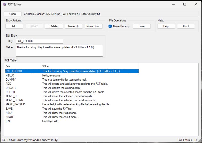Image resolution: width=202 pixels, height=143 pixels.
Task: Select the MOVE_UP row
Action: point(72,96)
